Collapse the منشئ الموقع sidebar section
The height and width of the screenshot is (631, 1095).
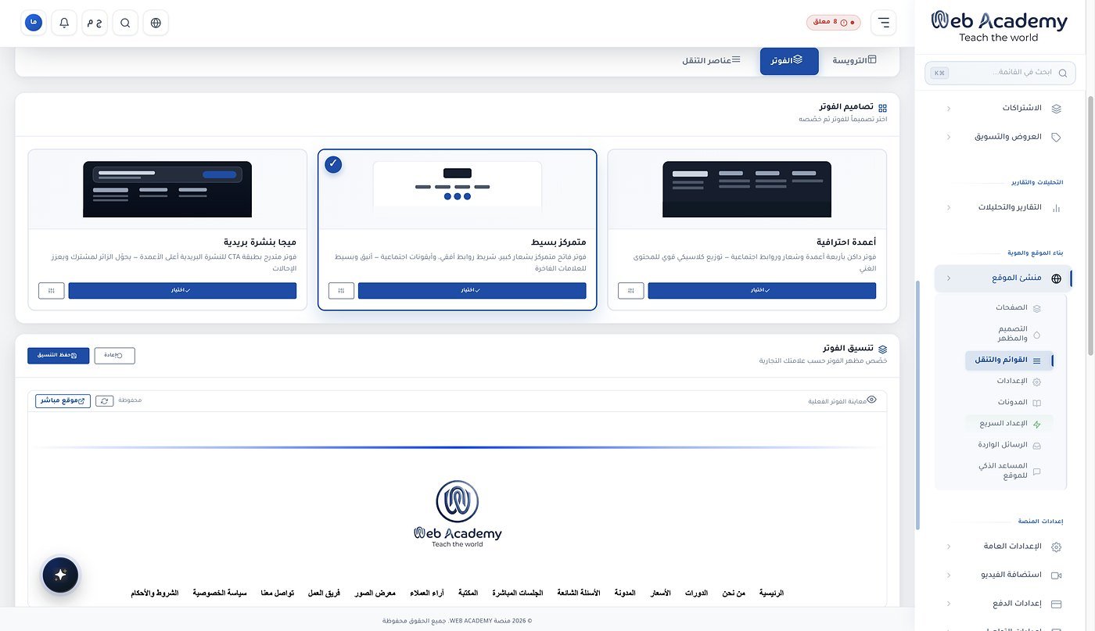pyautogui.click(x=1003, y=278)
